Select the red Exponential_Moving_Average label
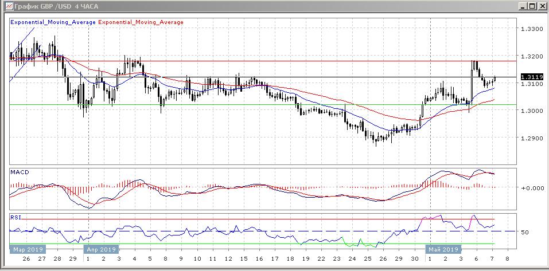 [141, 22]
